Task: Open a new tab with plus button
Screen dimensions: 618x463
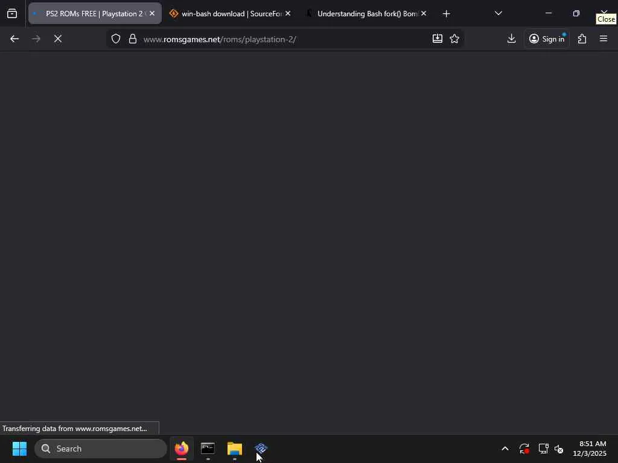Action: (447, 14)
